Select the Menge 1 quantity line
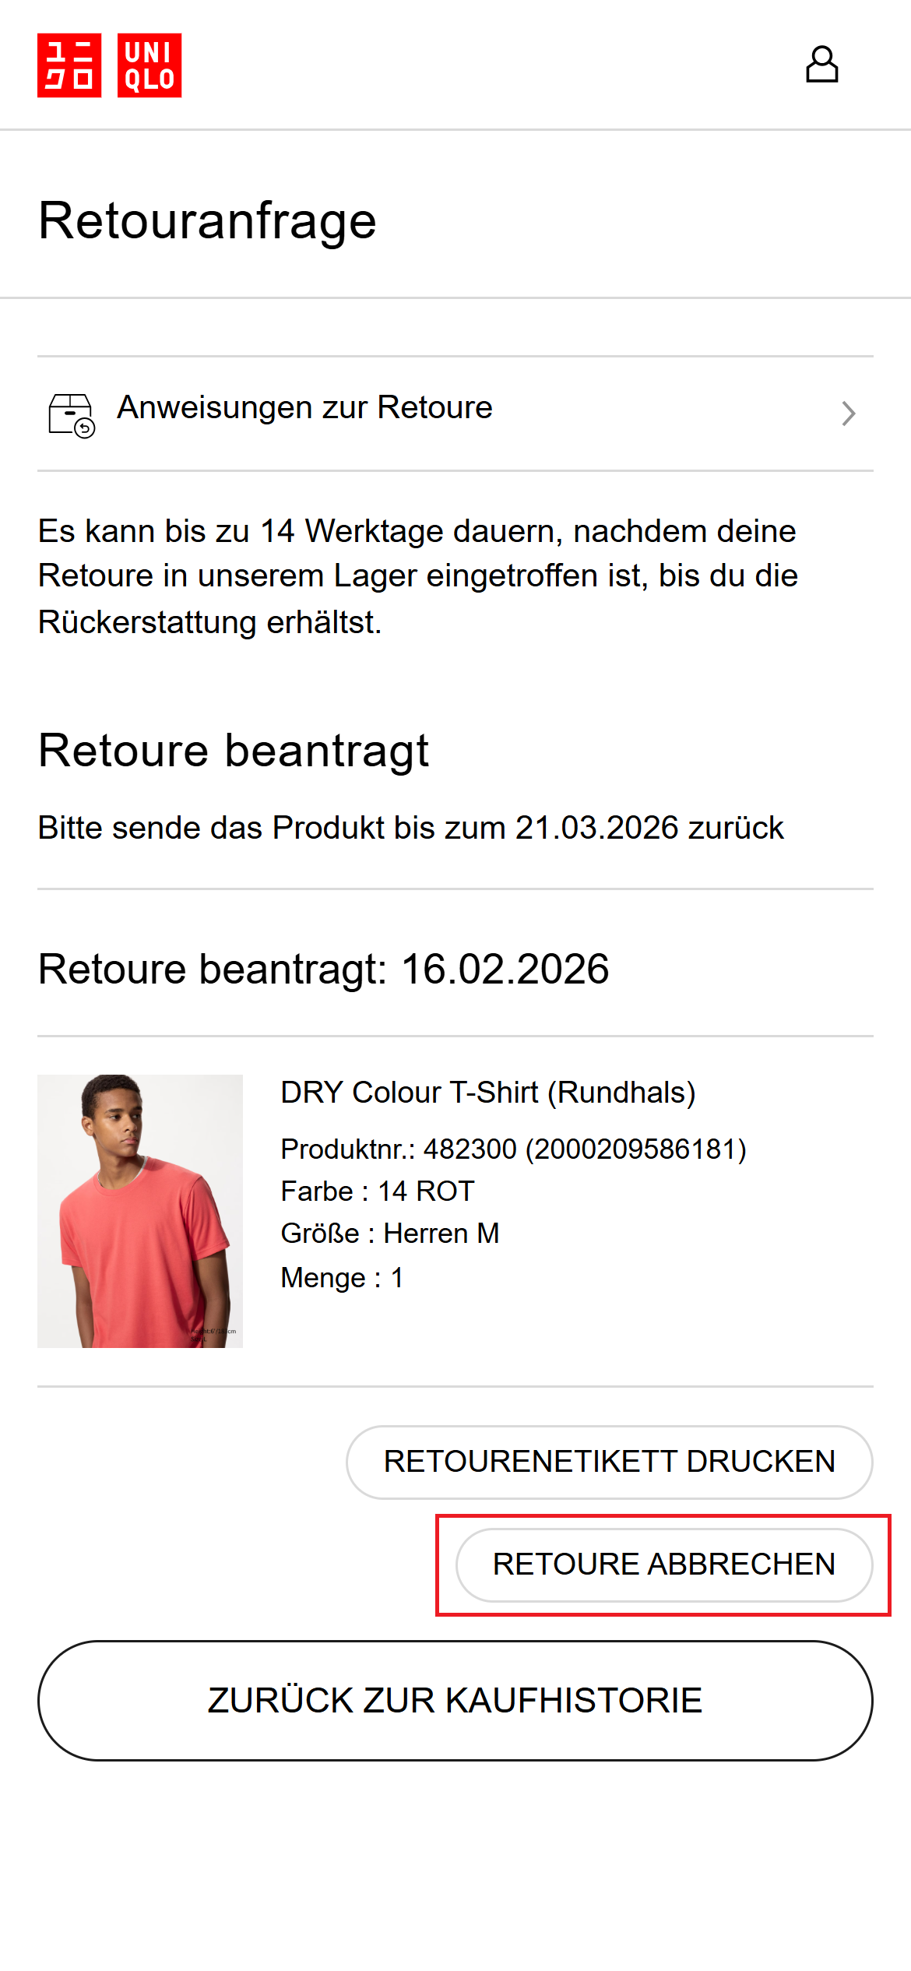911x1971 pixels. click(x=342, y=1278)
